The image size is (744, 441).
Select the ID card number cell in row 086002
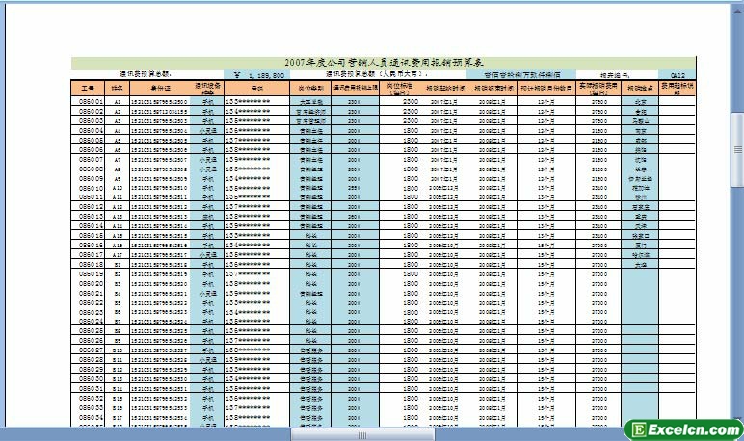[x=160, y=112]
